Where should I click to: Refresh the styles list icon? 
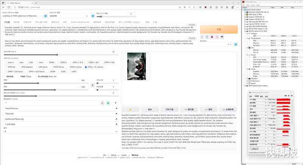click(236, 44)
